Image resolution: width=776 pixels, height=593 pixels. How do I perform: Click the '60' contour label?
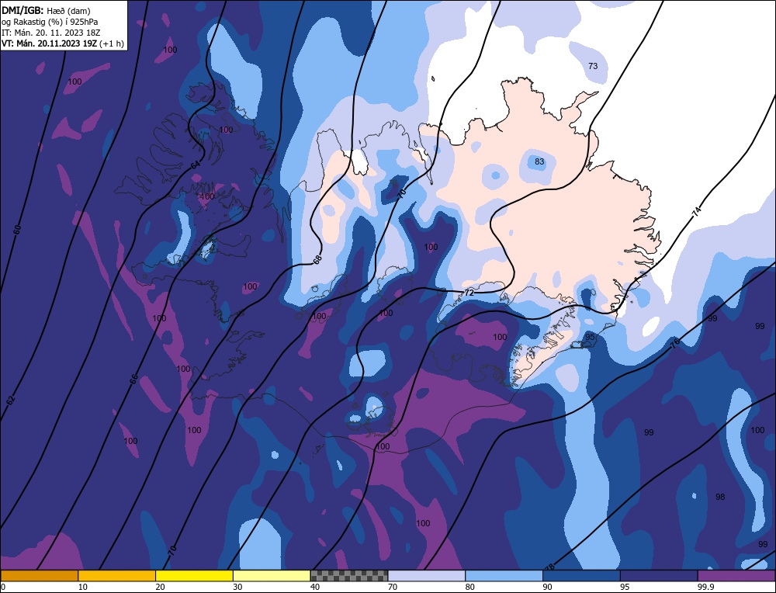click(18, 230)
